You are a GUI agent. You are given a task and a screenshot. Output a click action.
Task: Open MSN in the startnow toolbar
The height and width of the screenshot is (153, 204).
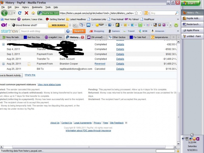pyautogui.click(x=143, y=31)
